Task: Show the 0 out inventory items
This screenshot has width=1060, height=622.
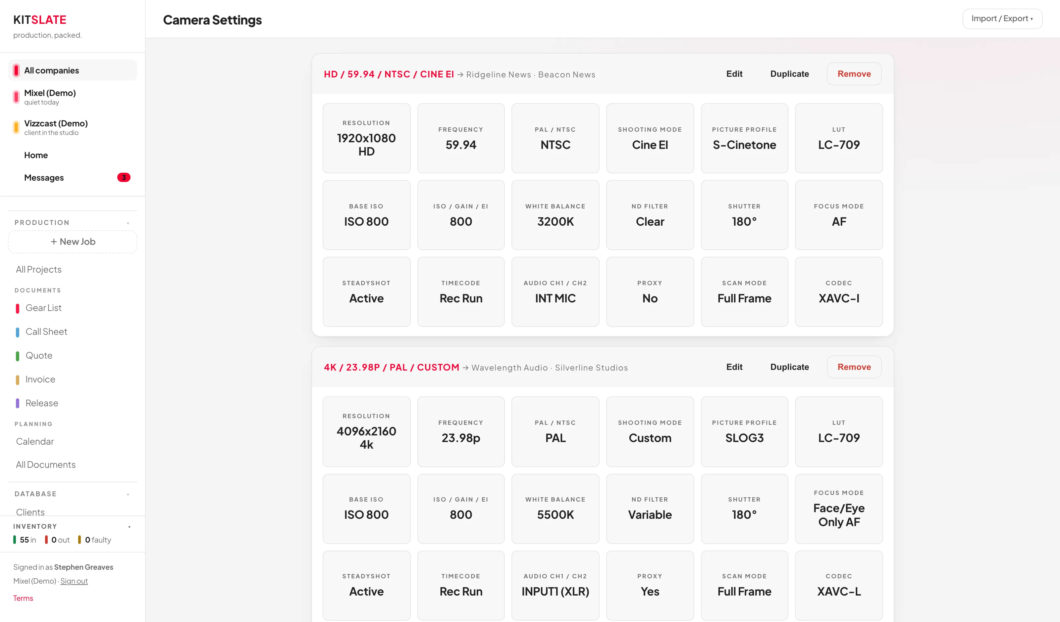Action: pos(58,540)
